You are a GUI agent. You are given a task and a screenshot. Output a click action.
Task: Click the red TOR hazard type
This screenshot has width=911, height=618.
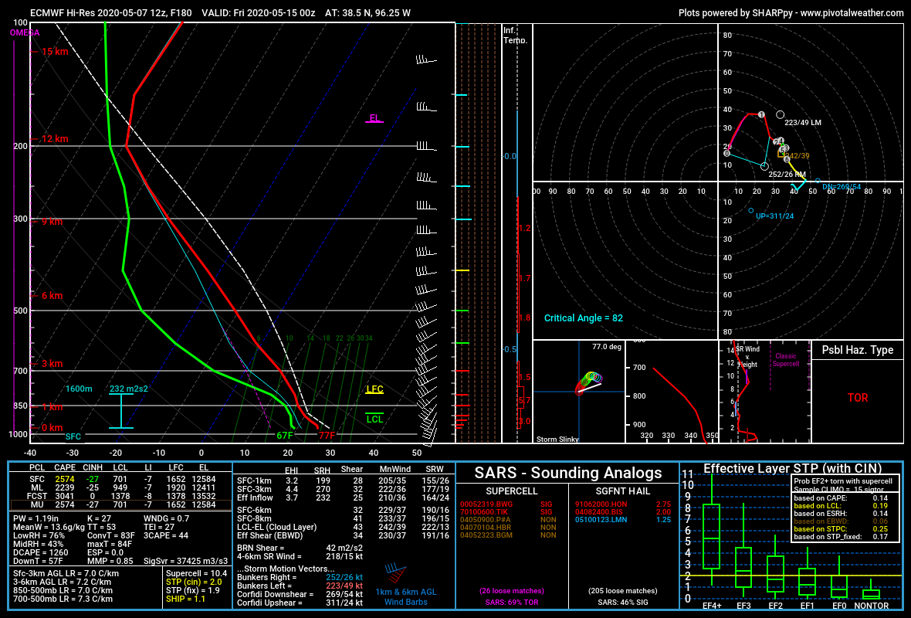click(858, 399)
